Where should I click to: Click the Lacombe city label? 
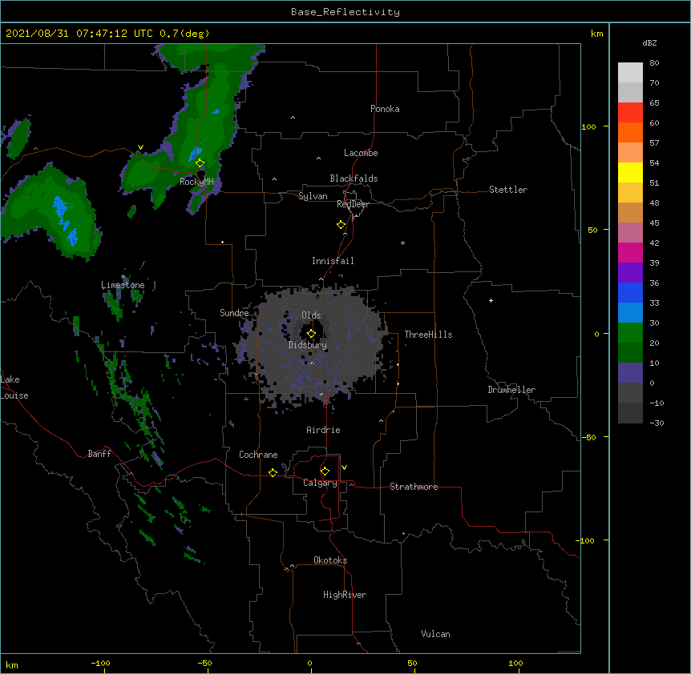pyautogui.click(x=361, y=153)
